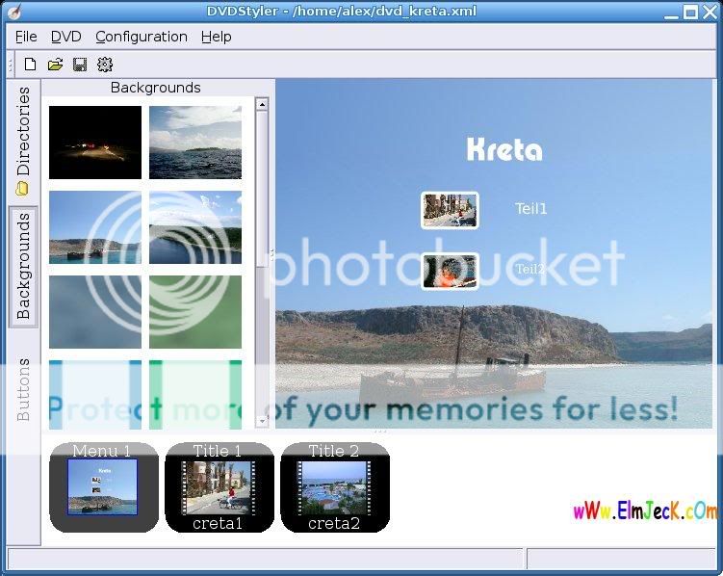This screenshot has width=723, height=576.
Task: Switch to the Directories side tab
Action: coord(23,142)
